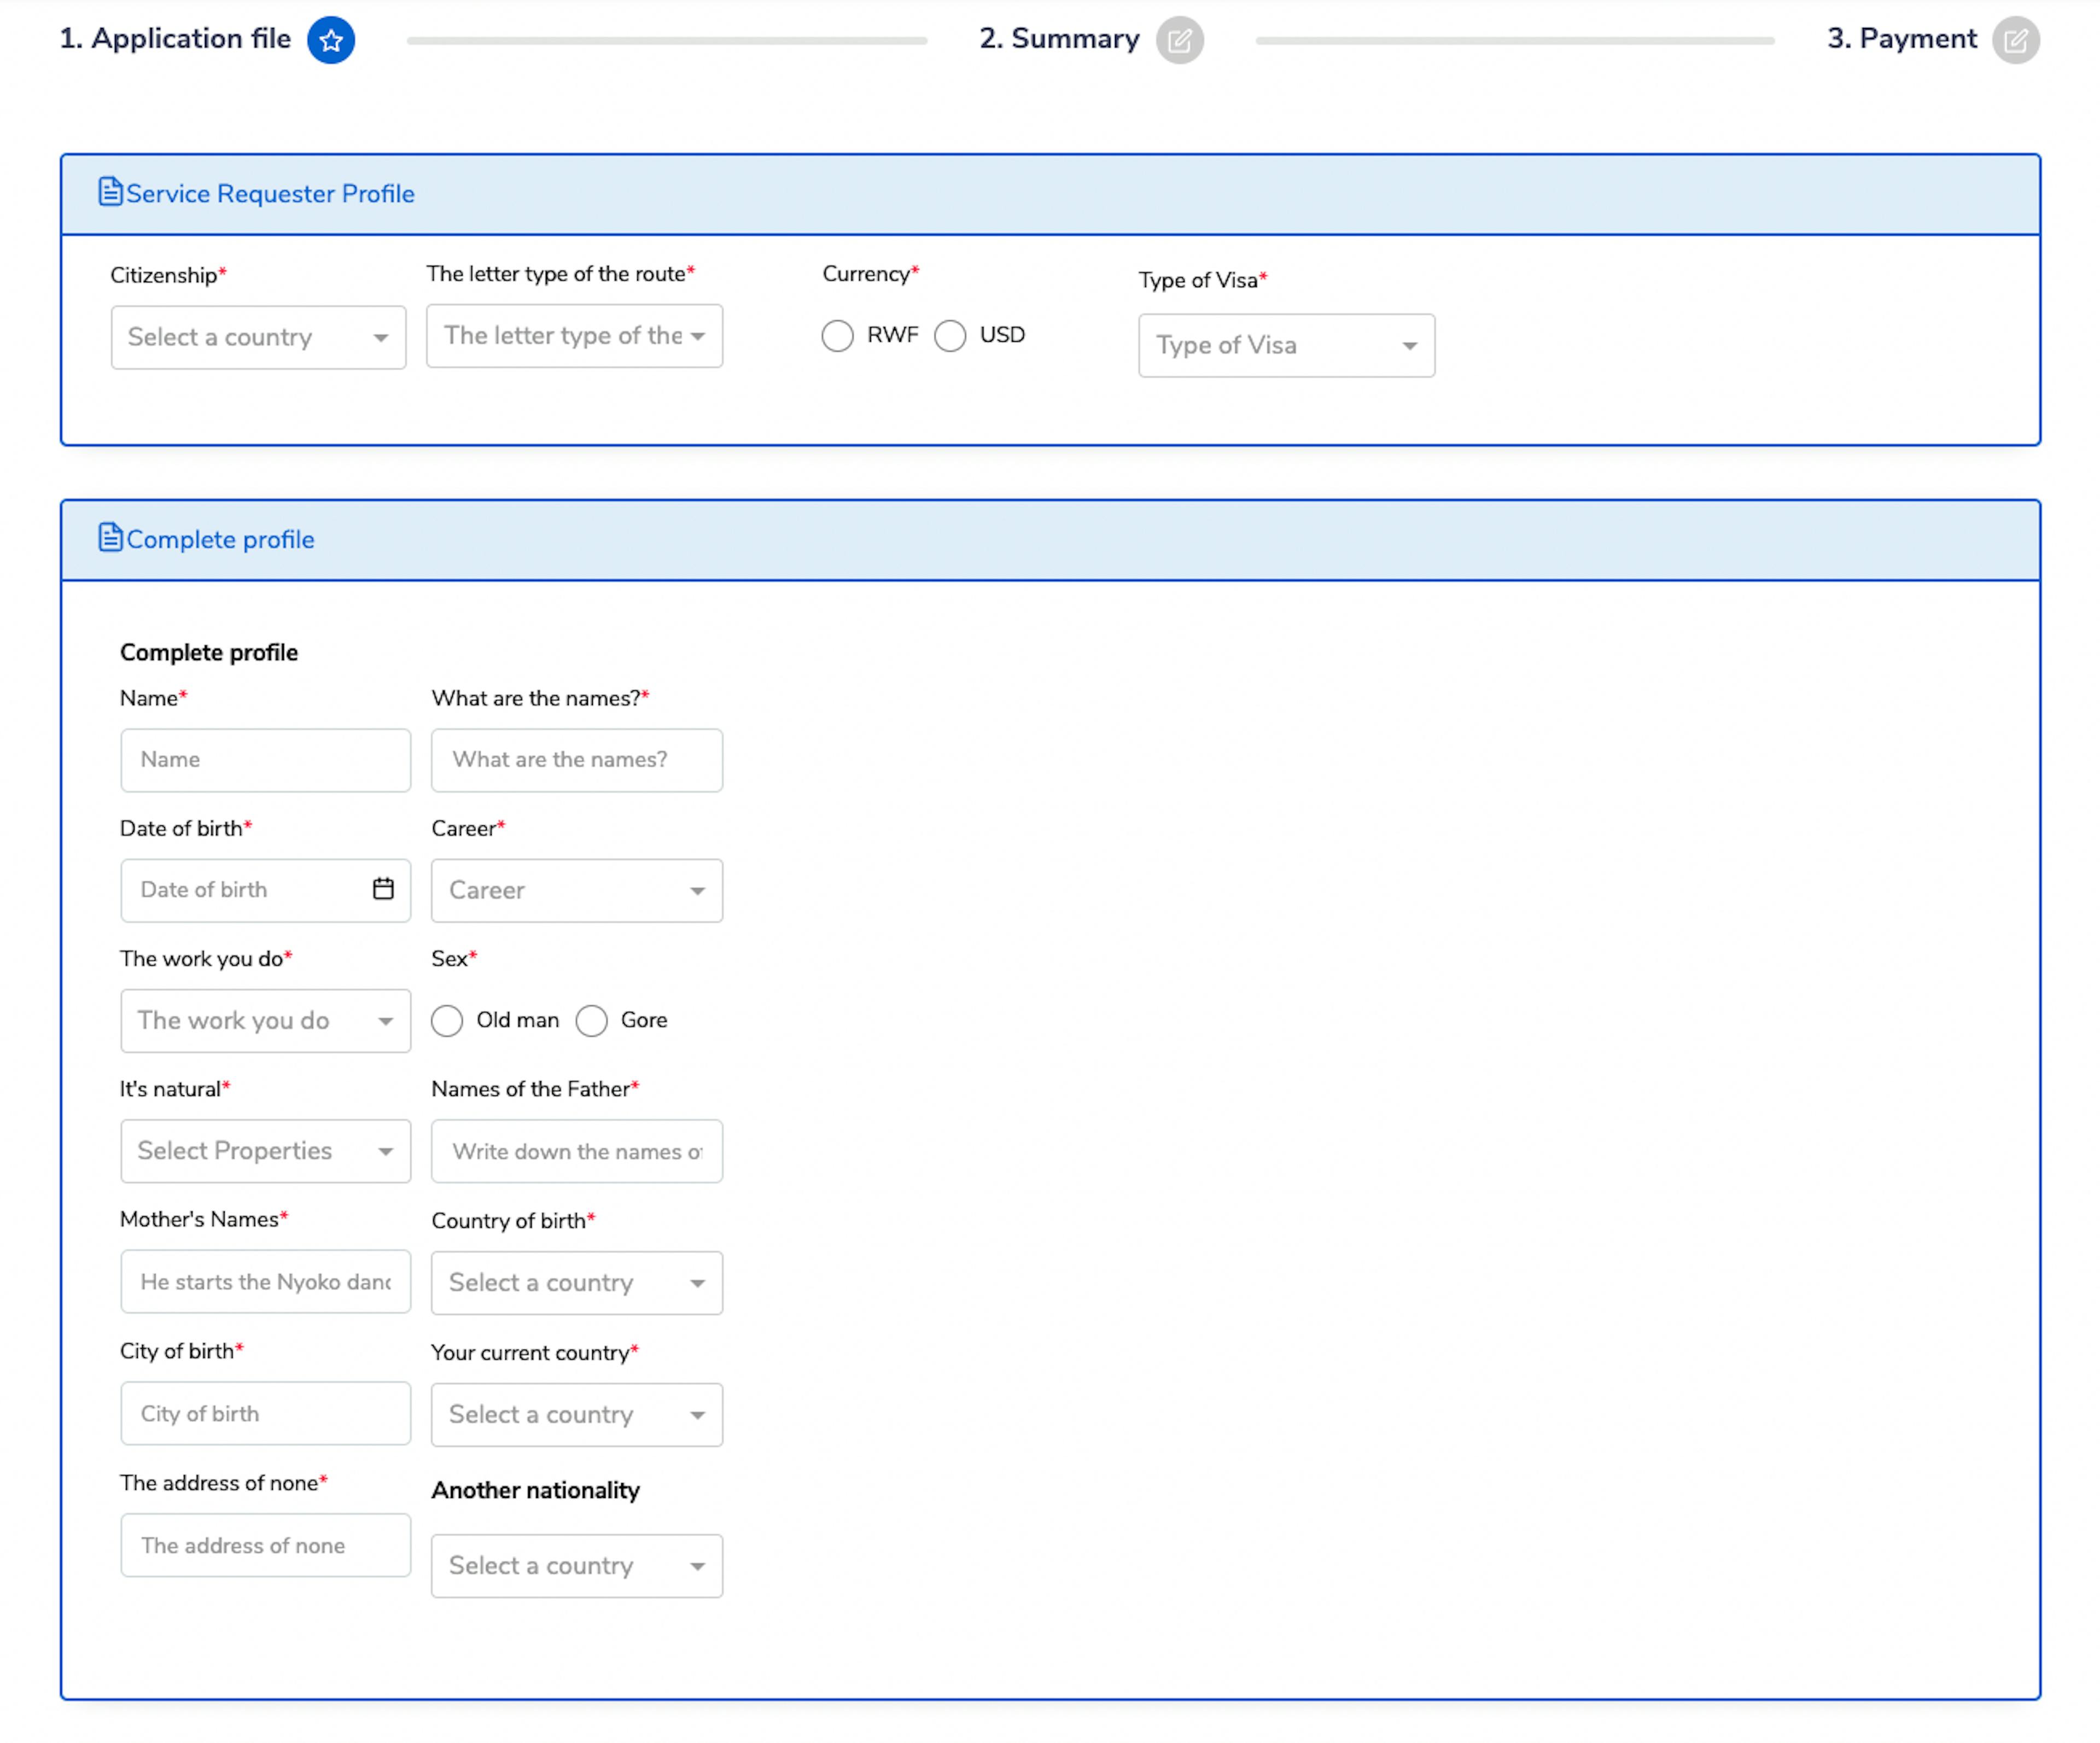Click The address of none input field
The width and height of the screenshot is (2100, 1743).
266,1546
